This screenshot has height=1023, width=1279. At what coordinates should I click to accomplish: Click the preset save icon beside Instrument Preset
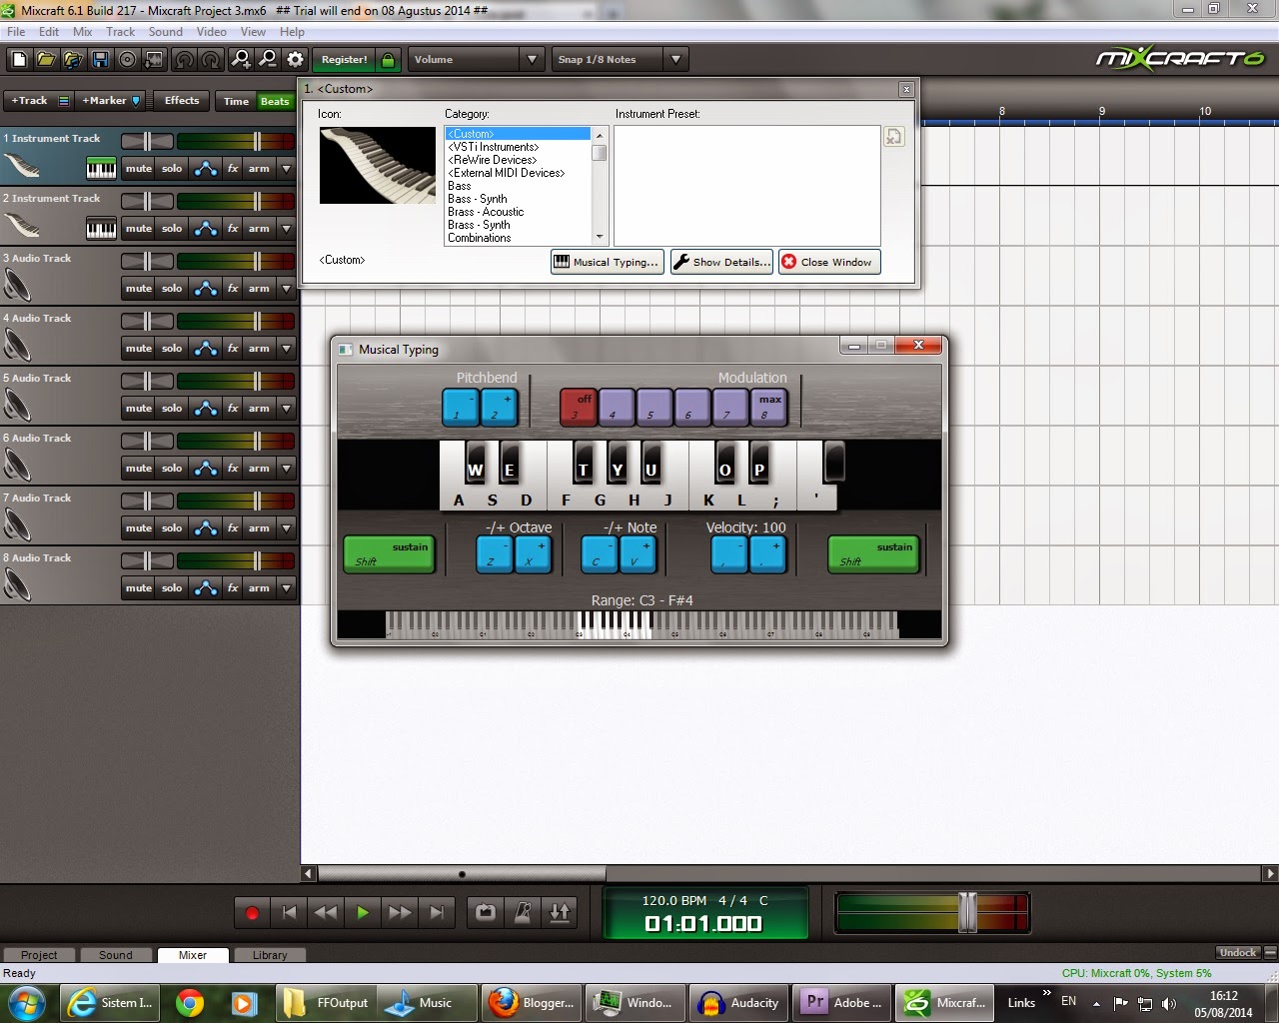(894, 137)
